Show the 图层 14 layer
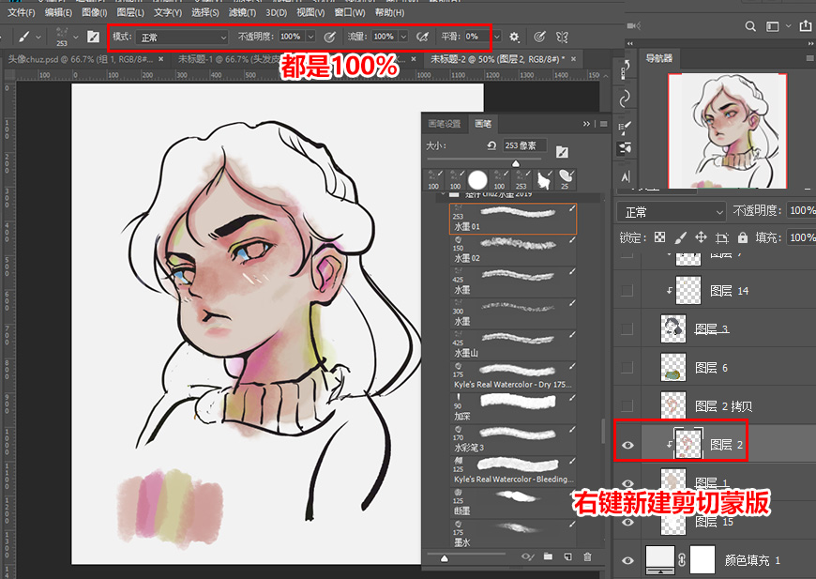 (627, 291)
